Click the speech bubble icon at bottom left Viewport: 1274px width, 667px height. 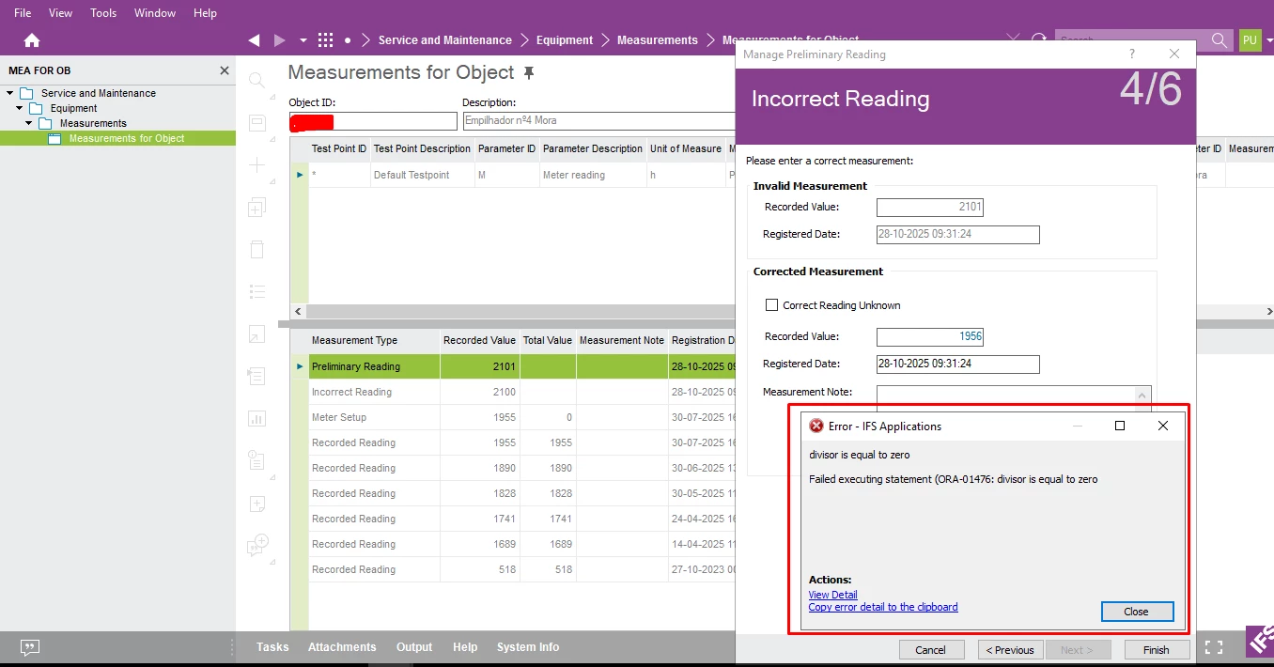(30, 647)
